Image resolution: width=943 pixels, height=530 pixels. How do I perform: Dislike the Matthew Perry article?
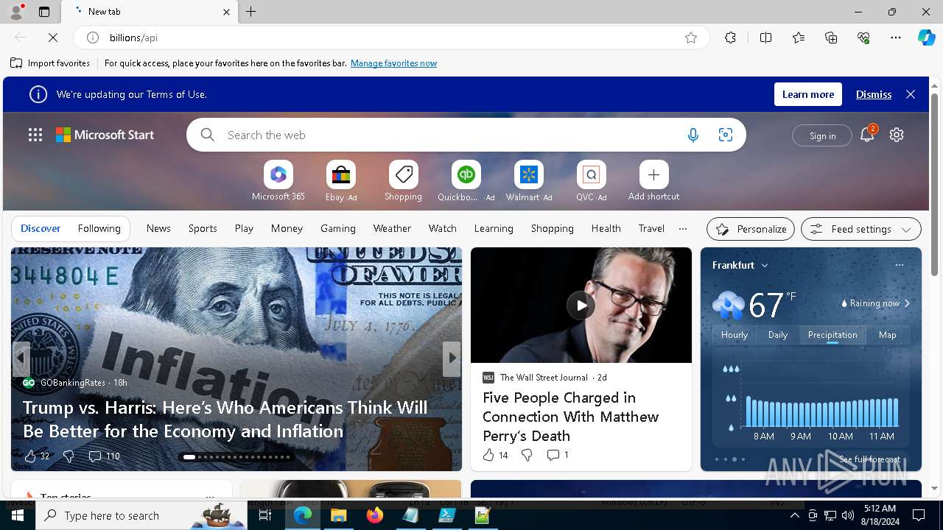point(527,455)
